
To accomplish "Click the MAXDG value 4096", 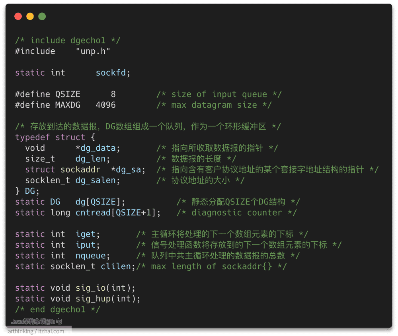I will coord(105,105).
